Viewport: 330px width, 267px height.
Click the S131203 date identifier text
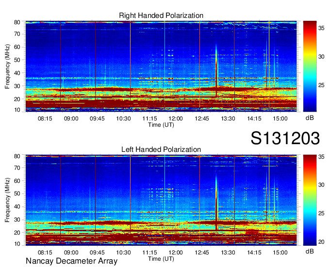click(285, 138)
